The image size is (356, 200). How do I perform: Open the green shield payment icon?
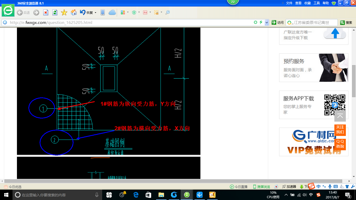134,12
